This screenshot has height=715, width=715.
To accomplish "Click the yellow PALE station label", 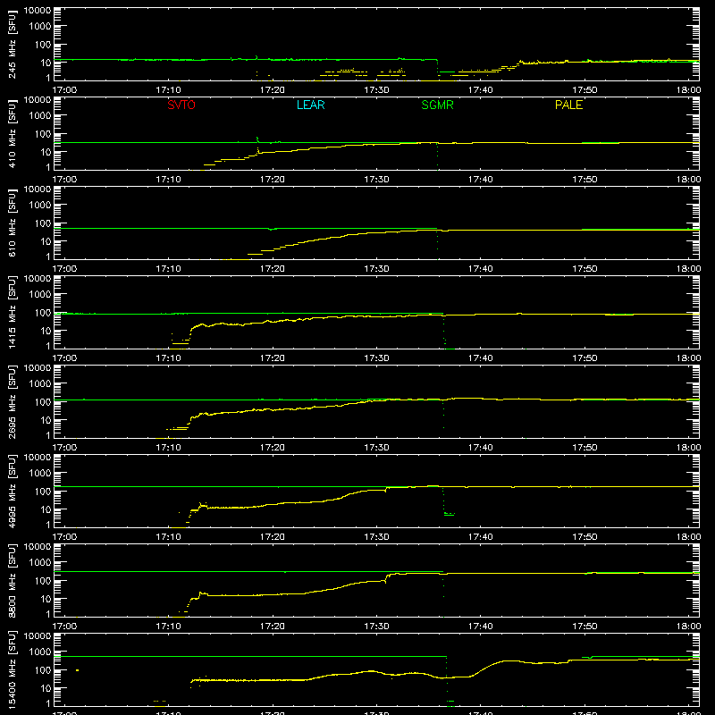I will (x=568, y=105).
